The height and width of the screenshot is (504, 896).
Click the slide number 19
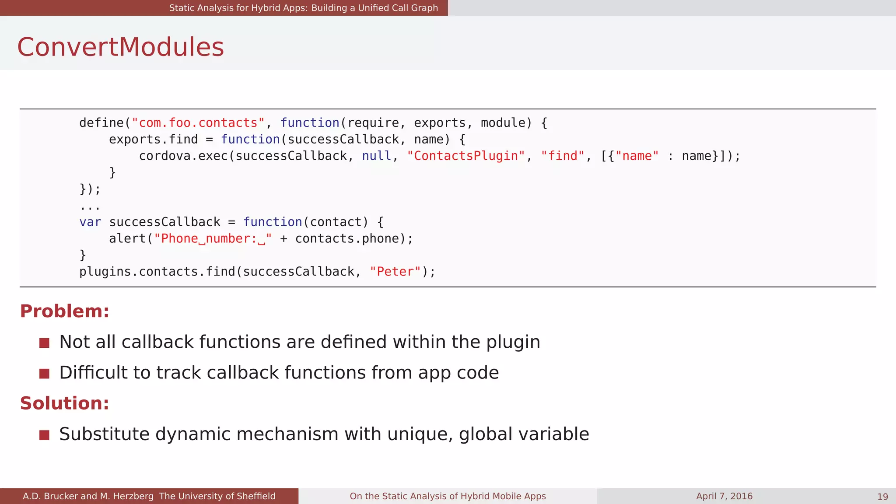click(882, 497)
